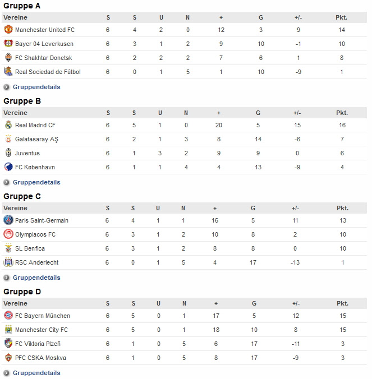The width and height of the screenshot is (372, 379).
Task: Expand Gruppe C details arrow icon
Action: pyautogui.click(x=7, y=278)
